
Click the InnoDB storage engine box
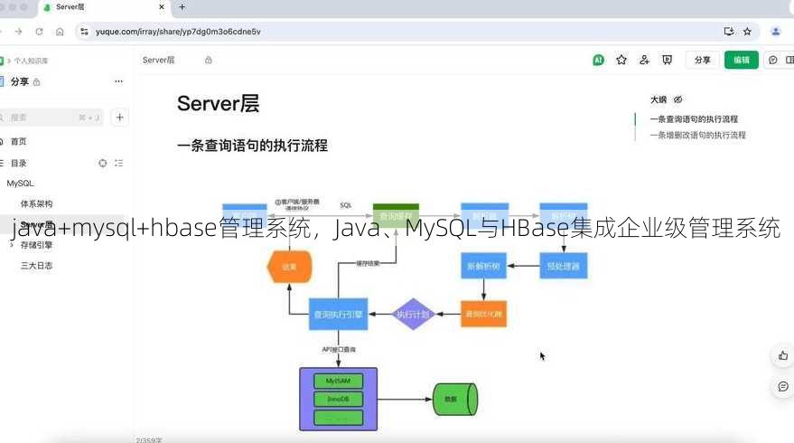point(338,399)
